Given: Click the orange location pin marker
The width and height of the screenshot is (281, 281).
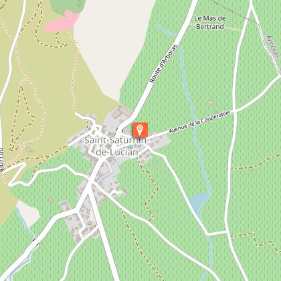Looking at the screenshot, I should click(x=140, y=130).
